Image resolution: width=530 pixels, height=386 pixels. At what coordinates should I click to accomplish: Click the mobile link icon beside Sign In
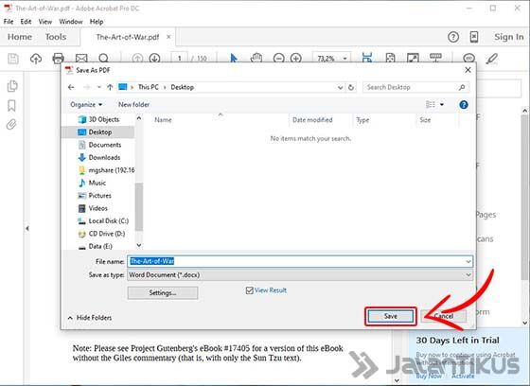point(474,37)
